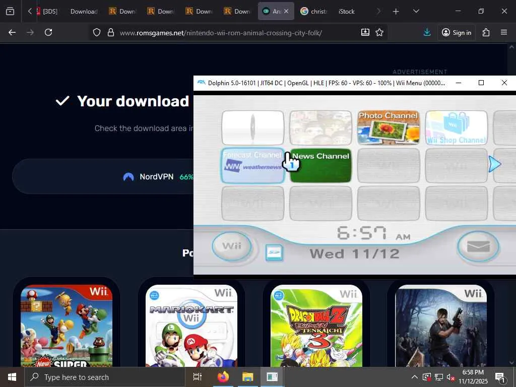
Task: Switch to the christ Google tab
Action: tap(314, 12)
